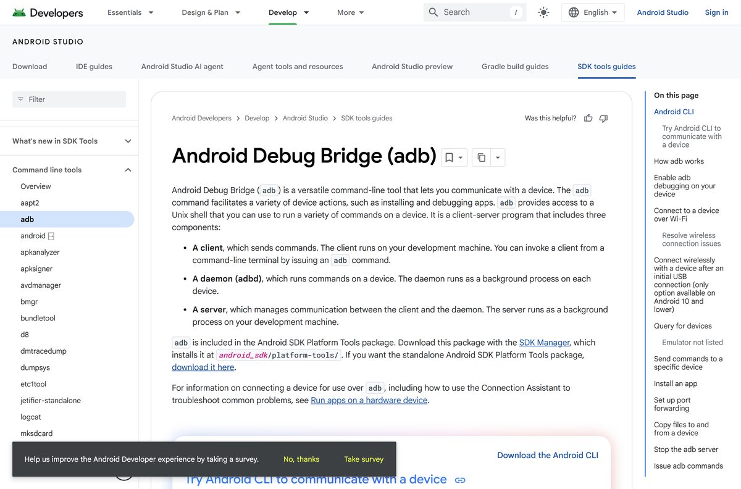
Task: Click the bookmark icon beside page title
Action: pyautogui.click(x=450, y=157)
